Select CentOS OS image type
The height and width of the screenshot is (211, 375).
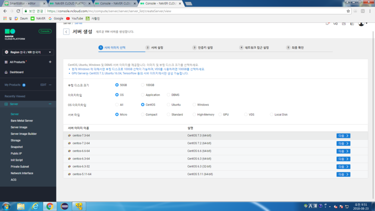coord(143,105)
